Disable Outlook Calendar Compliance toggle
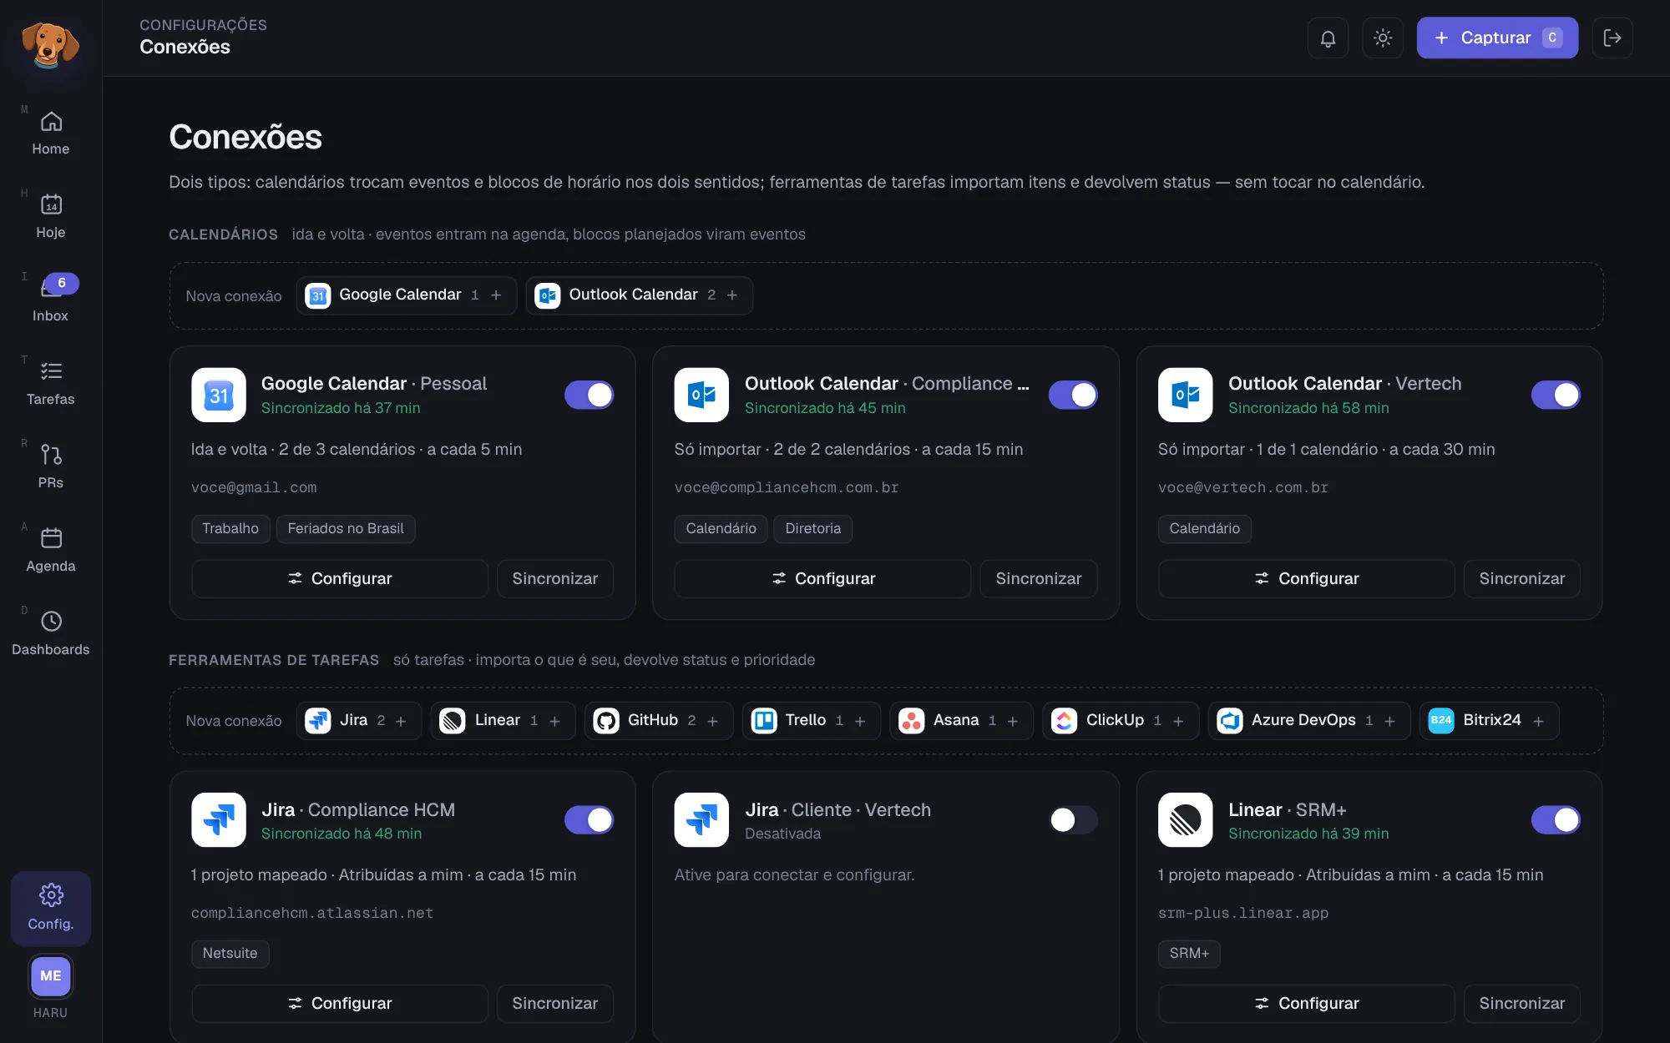The height and width of the screenshot is (1043, 1670). (1073, 395)
